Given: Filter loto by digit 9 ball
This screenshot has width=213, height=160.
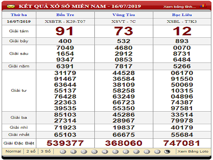Looking at the screenshot, I should tap(157, 151).
